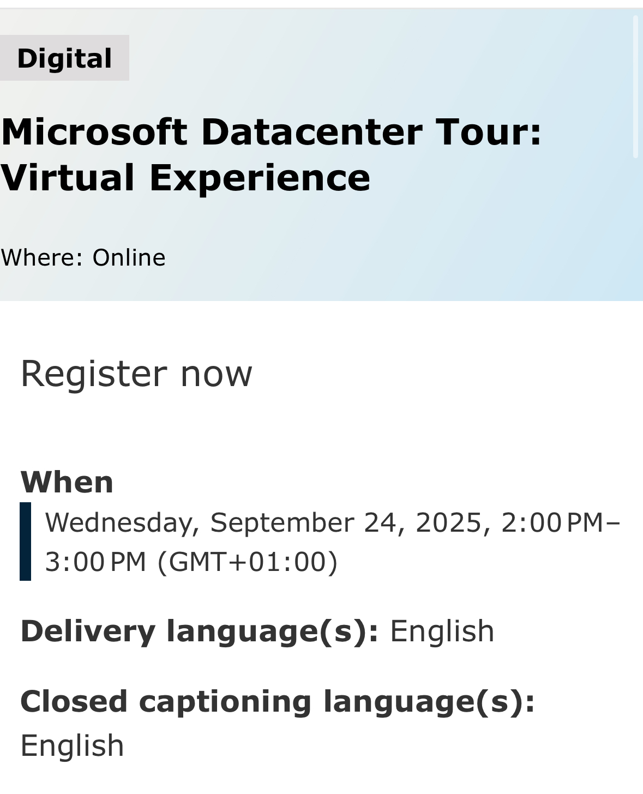Click English under Closed captioning language(s)
Screen dimensions: 643x794
tap(72, 746)
